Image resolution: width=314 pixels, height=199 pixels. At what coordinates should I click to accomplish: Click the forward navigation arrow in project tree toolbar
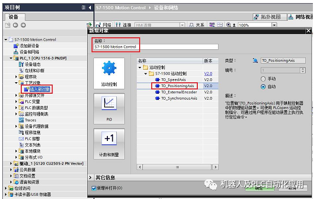tap(23, 25)
